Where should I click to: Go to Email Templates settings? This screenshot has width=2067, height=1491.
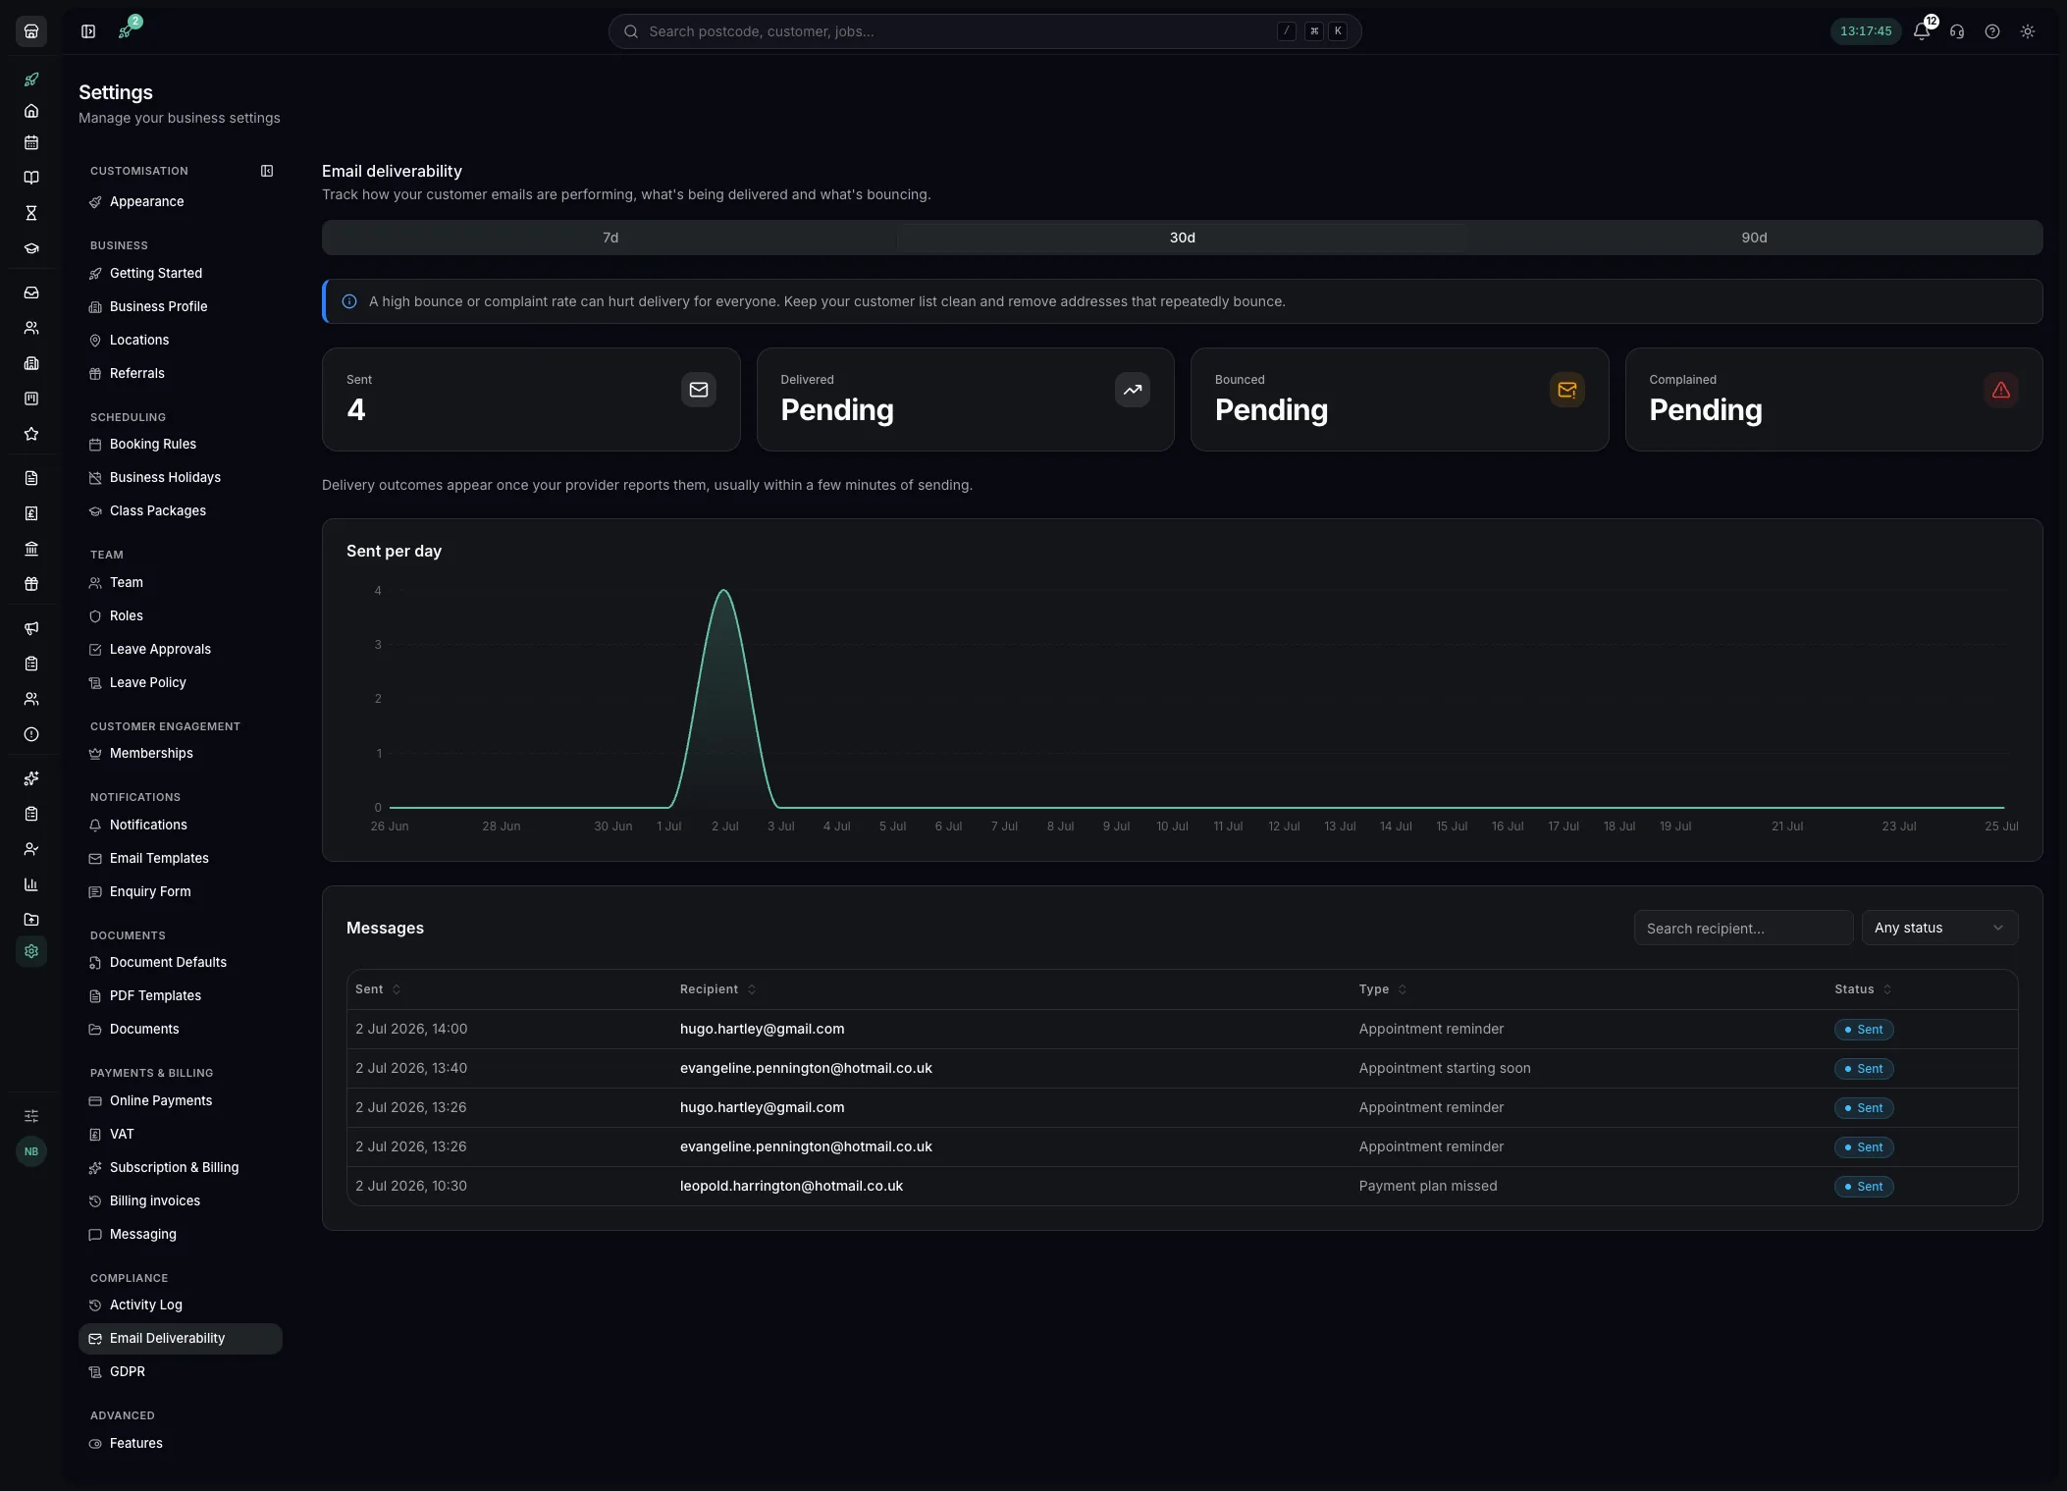tap(181, 858)
